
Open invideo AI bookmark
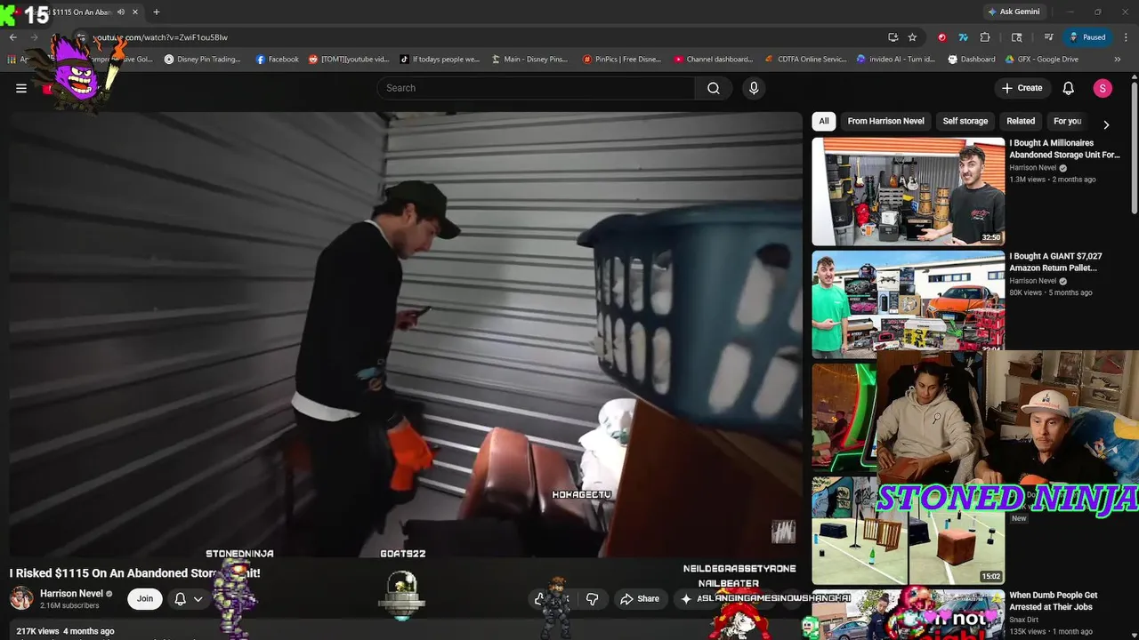pos(896,60)
